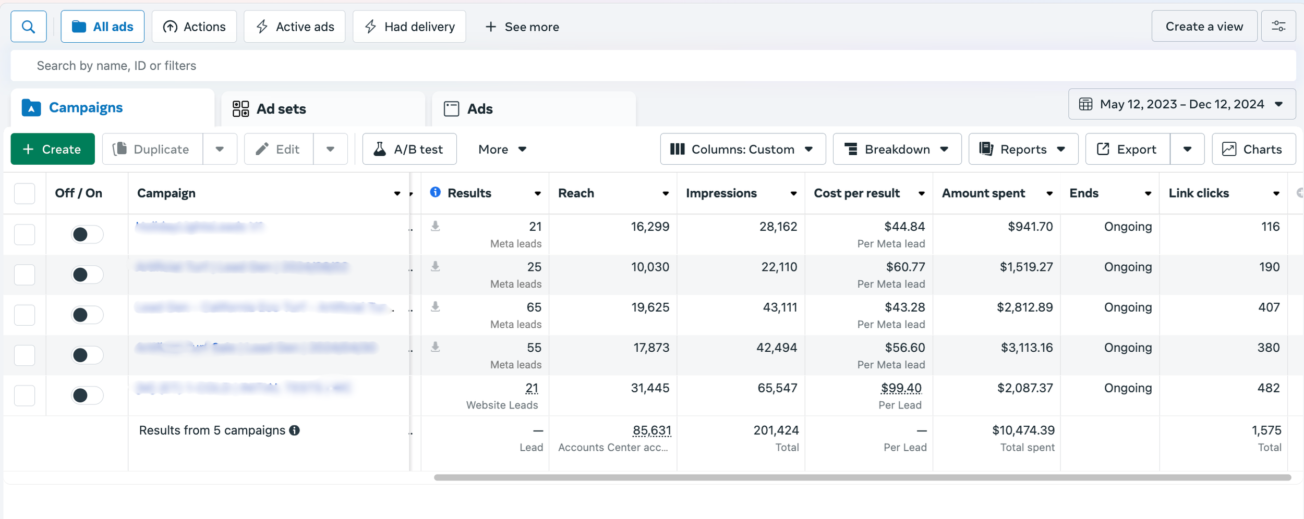Image resolution: width=1304 pixels, height=519 pixels.
Task: Click the download icon in the 65 Meta leads row
Action: pos(435,307)
